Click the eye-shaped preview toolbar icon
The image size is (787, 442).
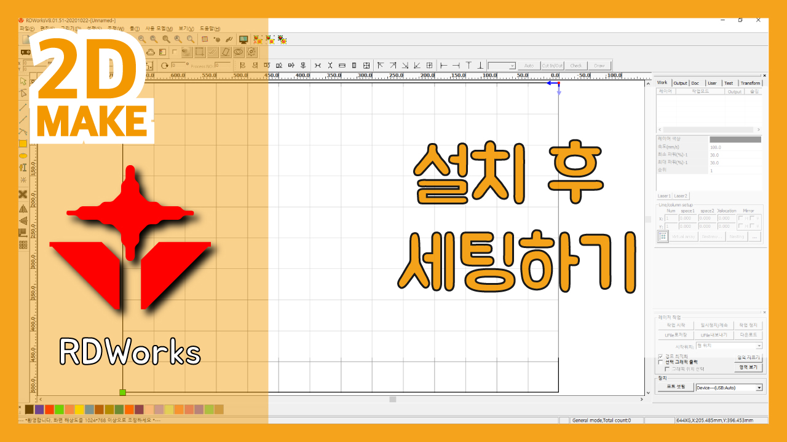pyautogui.click(x=239, y=52)
